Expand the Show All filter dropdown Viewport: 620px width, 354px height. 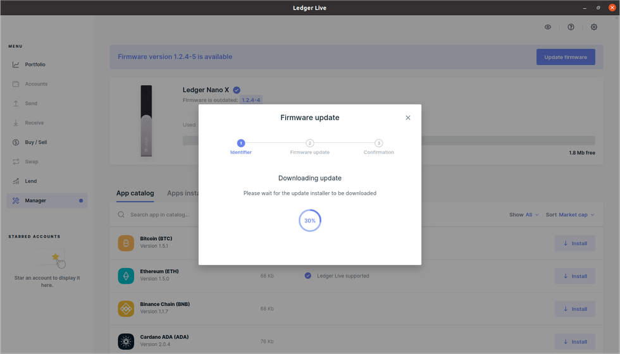pyautogui.click(x=524, y=215)
